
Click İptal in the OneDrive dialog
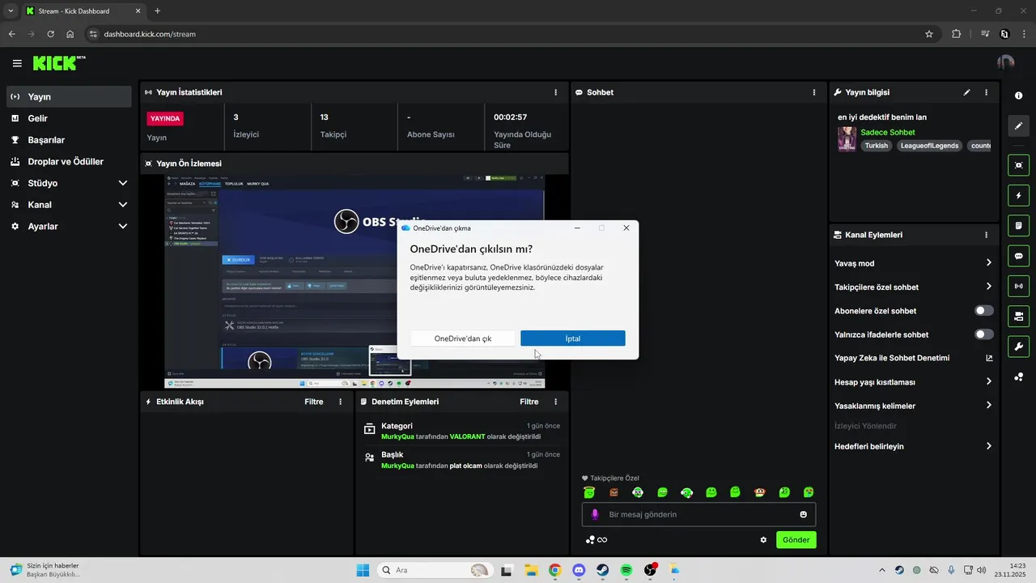coord(573,338)
